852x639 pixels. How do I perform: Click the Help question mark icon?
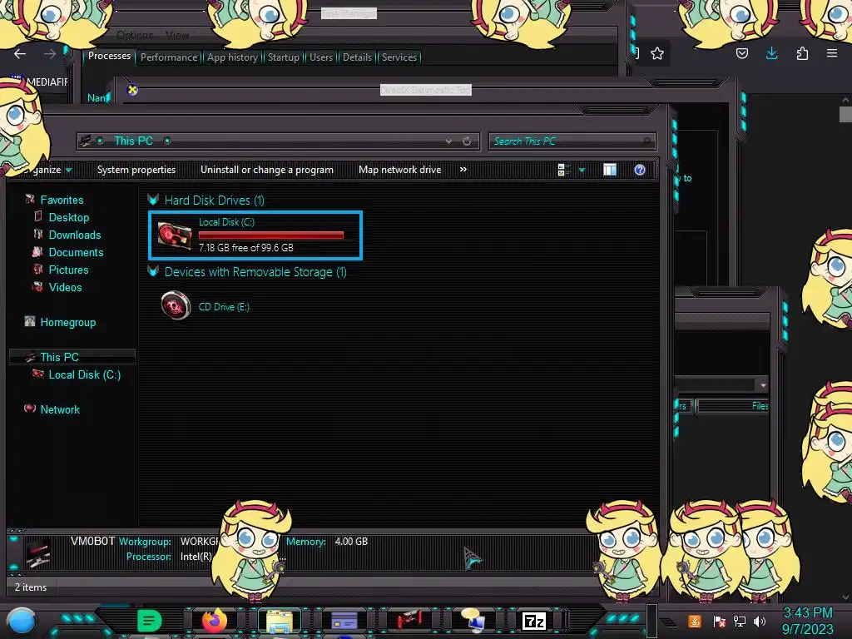[640, 170]
